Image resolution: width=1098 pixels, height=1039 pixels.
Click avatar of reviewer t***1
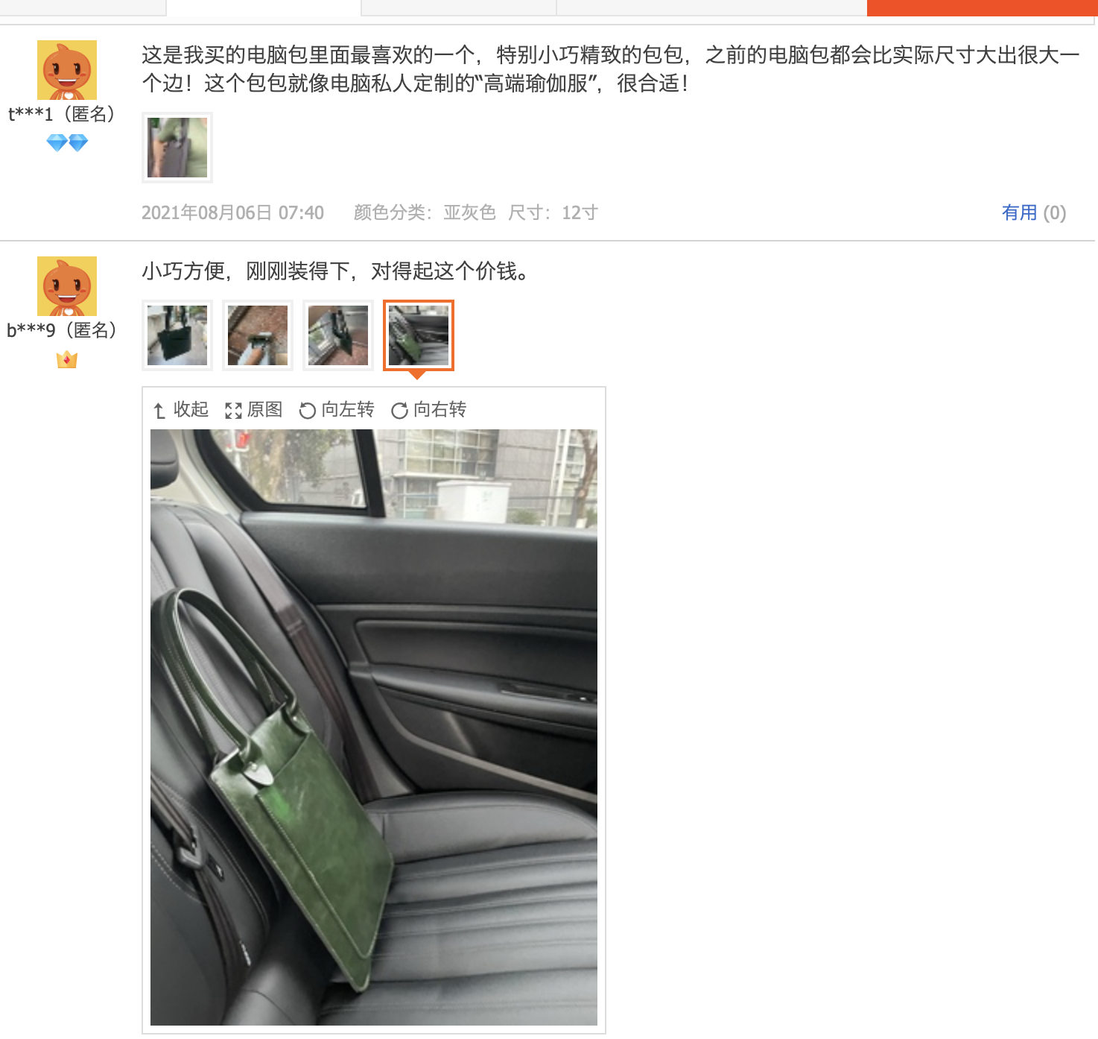[67, 70]
